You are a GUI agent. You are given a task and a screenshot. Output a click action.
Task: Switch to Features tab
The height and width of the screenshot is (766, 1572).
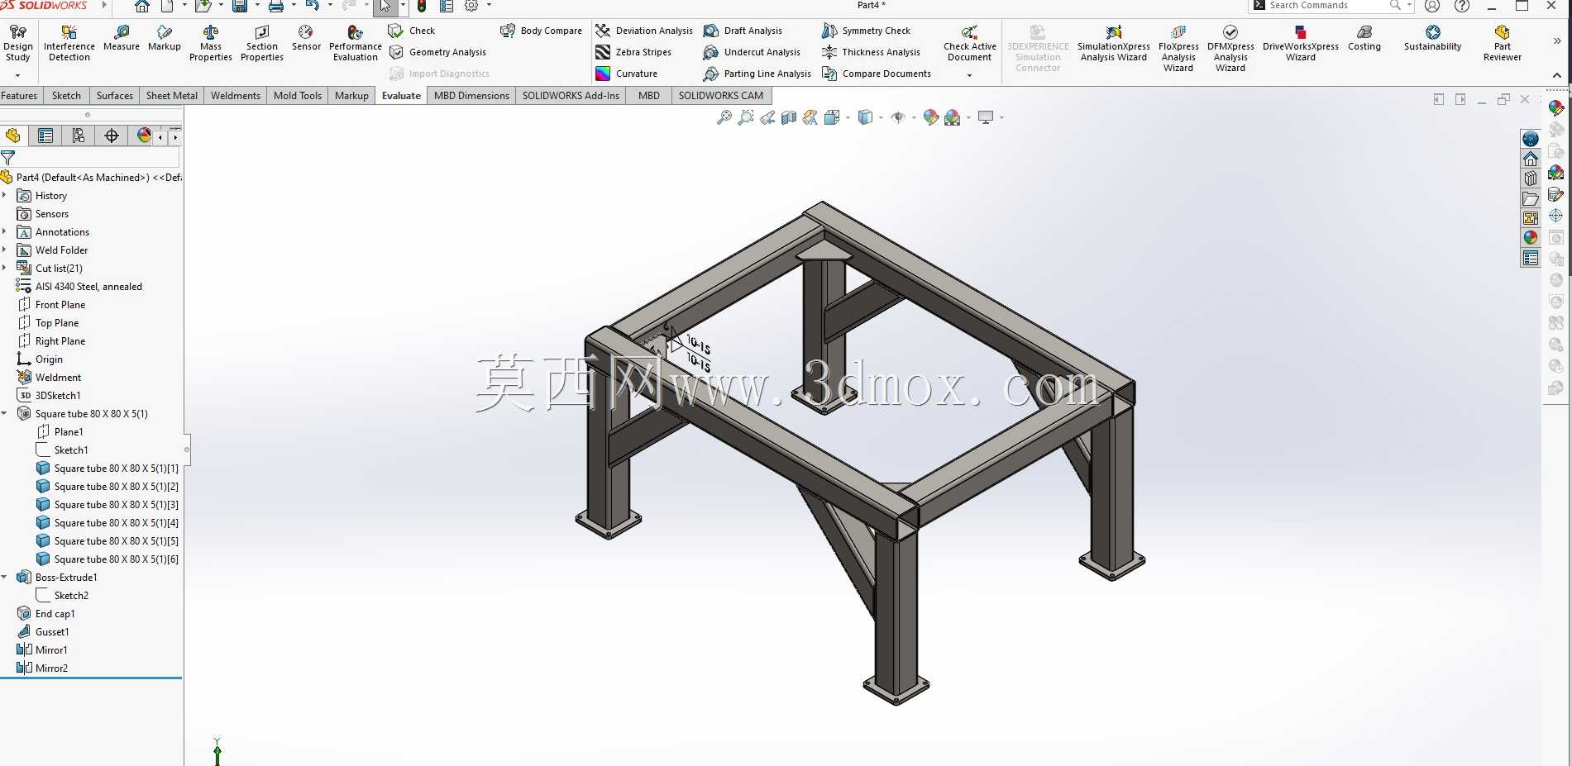20,96
